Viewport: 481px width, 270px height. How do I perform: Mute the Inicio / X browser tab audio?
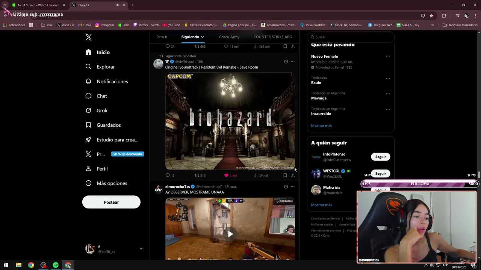(x=118, y=5)
